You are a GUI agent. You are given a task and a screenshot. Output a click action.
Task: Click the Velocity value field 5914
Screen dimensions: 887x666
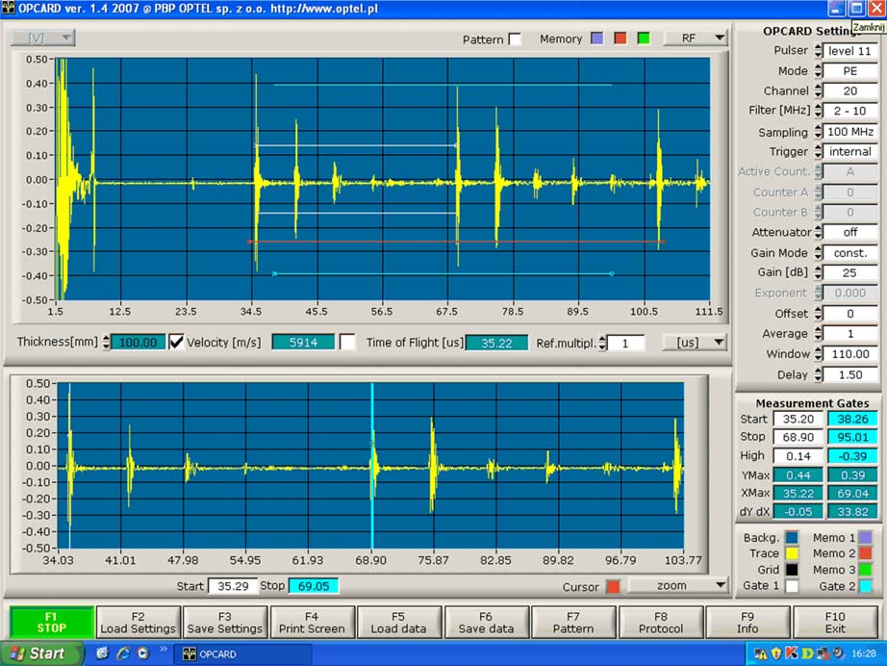click(x=303, y=343)
